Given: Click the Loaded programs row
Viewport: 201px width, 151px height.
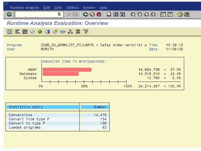Looking at the screenshot, I should pyautogui.click(x=57, y=127).
